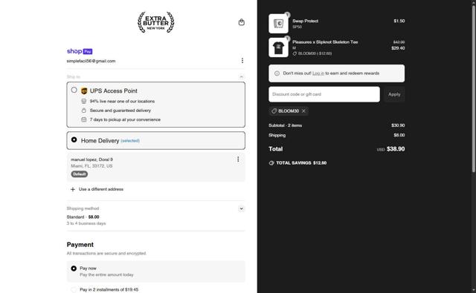Click the Total $38.90 amount
Screen dimensions: 476x293
[396, 149]
